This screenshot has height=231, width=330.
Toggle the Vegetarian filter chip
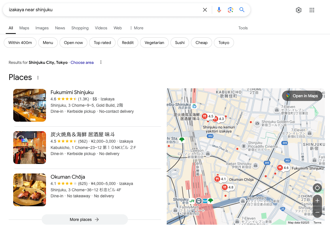click(x=154, y=43)
